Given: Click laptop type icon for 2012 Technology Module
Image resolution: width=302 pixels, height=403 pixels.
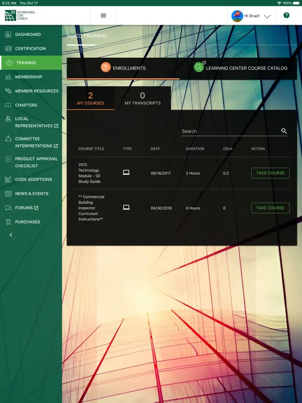Looking at the screenshot, I should (126, 173).
